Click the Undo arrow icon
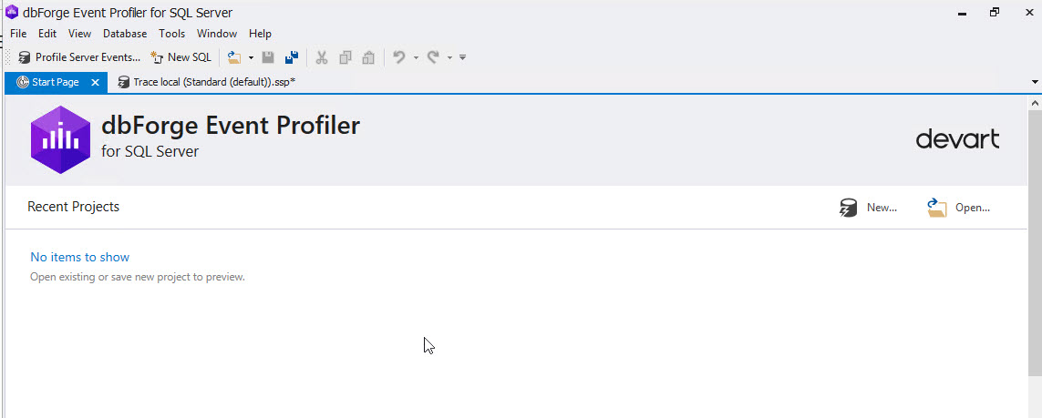The height and width of the screenshot is (418, 1042). [x=399, y=57]
